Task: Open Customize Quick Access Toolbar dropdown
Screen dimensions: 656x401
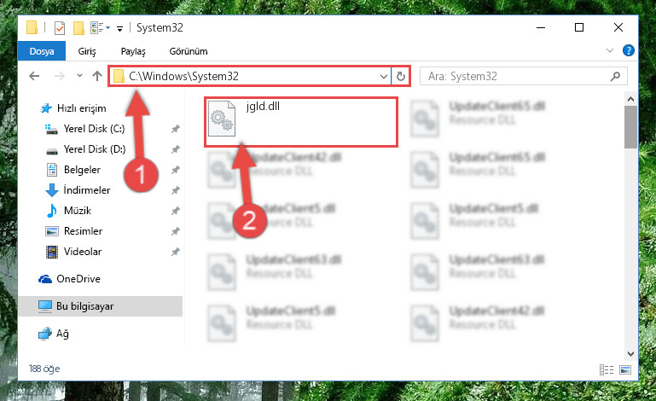Action: click(x=119, y=28)
